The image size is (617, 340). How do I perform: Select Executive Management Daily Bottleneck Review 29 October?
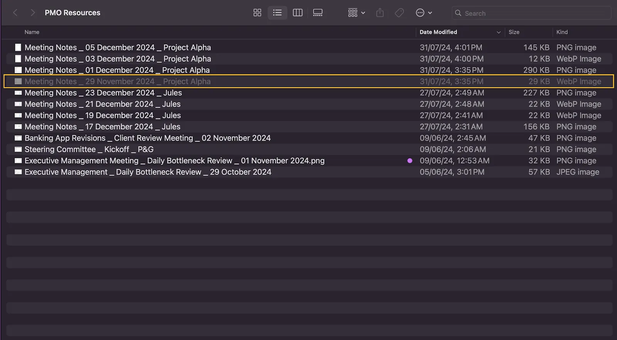(x=309, y=172)
